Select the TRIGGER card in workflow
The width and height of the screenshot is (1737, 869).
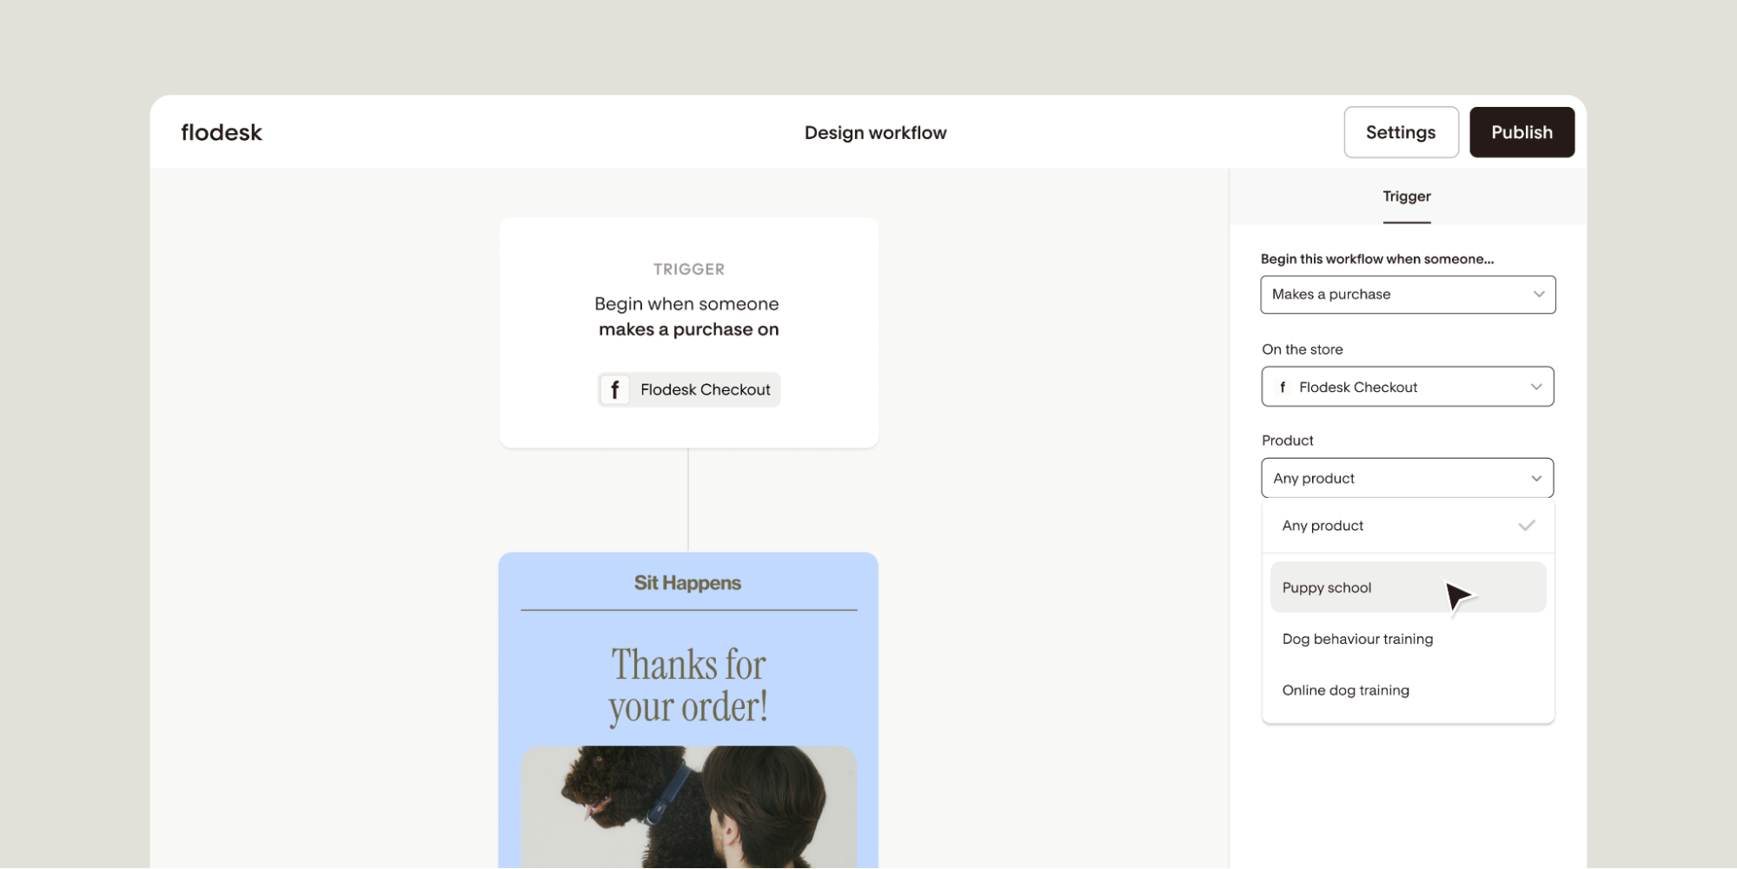coord(689,333)
